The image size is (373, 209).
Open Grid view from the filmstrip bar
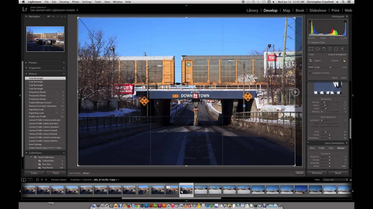point(37,180)
